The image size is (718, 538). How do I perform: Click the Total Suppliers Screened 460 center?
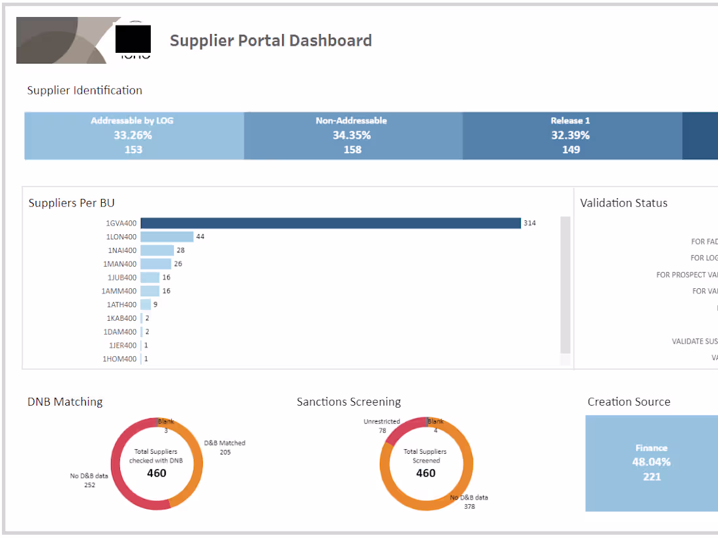pyautogui.click(x=426, y=464)
